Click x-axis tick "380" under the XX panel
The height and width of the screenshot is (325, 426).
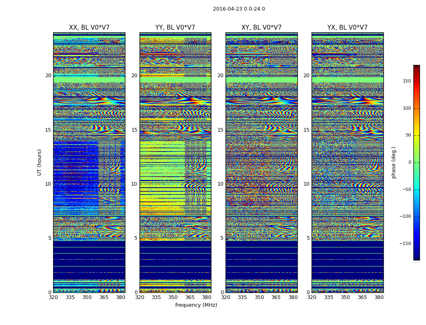tap(120, 297)
